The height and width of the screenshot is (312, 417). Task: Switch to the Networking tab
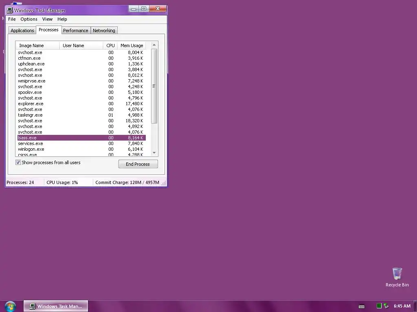pos(104,30)
